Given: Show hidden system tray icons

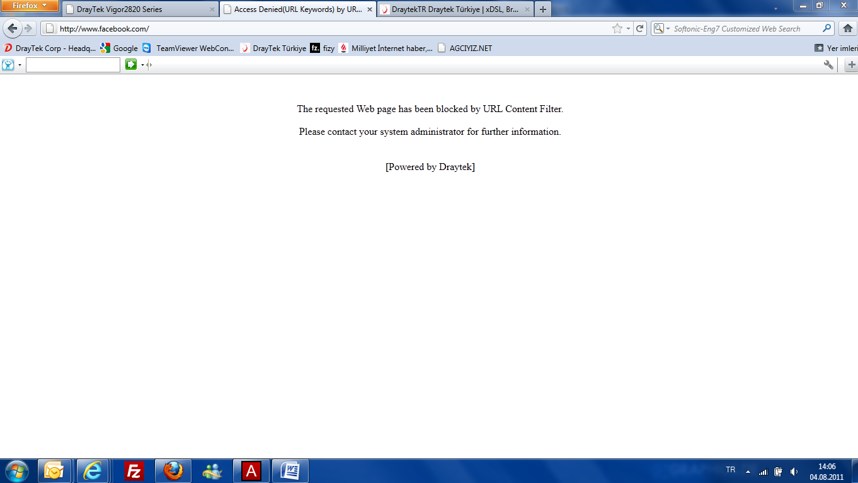Looking at the screenshot, I should tap(748, 471).
